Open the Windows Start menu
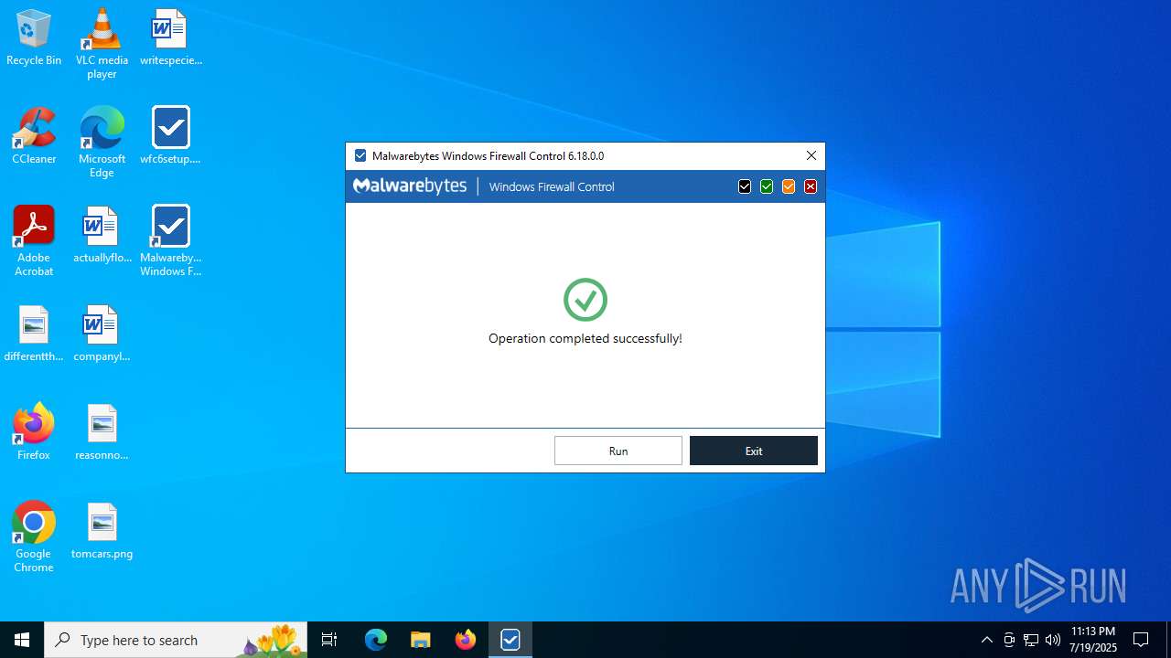Viewport: 1171px width, 658px height. [x=22, y=640]
